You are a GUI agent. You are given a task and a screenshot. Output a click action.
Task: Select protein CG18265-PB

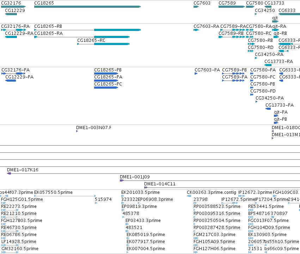[106, 74]
